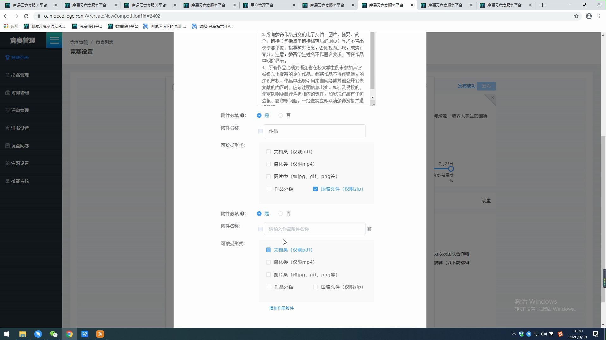This screenshot has height=340, width=606.
Task: Toggle the checkbox beside the 作品 name field
Action: (260, 131)
